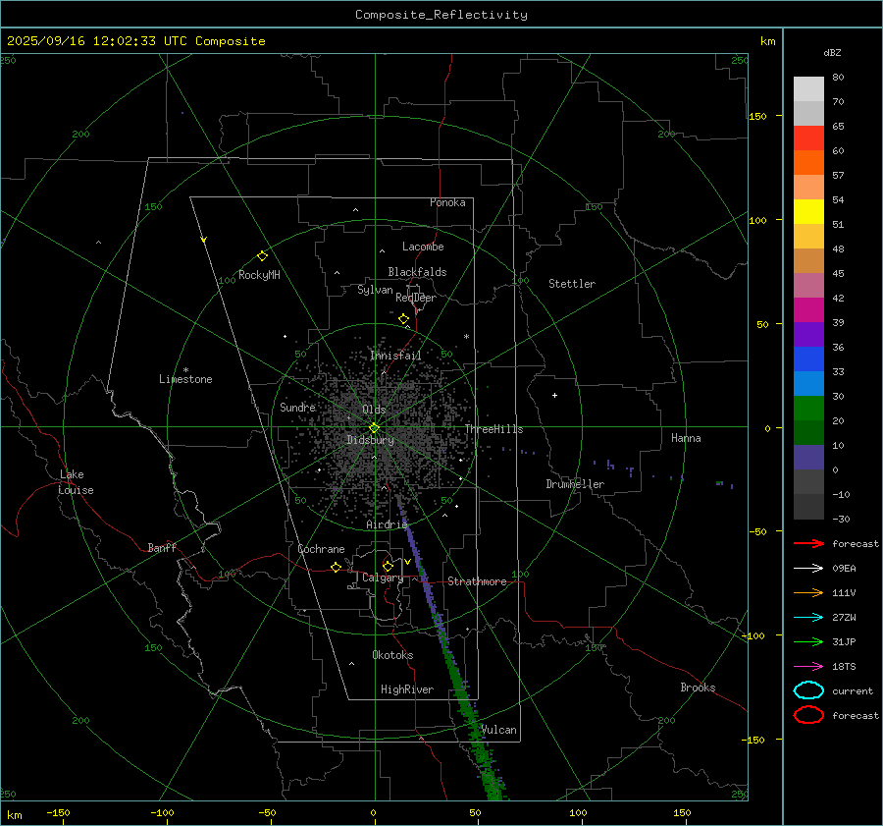Select the yellow 51 dBZ color swatch
883x826 pixels.
tap(808, 211)
